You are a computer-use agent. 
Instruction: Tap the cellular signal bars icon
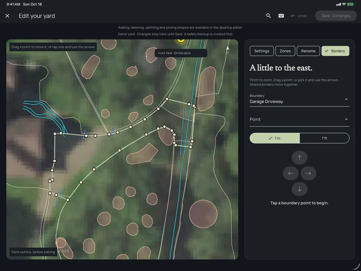tap(338, 4)
